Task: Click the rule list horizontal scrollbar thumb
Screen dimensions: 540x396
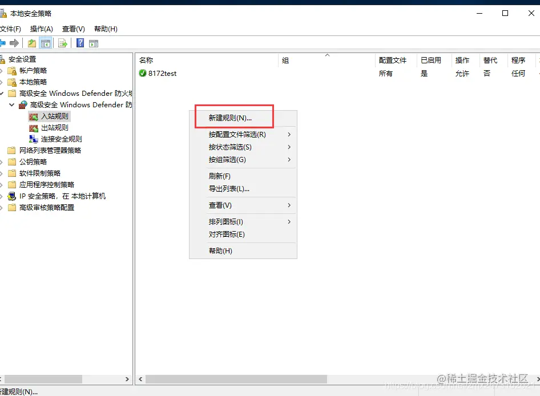Action: [236, 379]
